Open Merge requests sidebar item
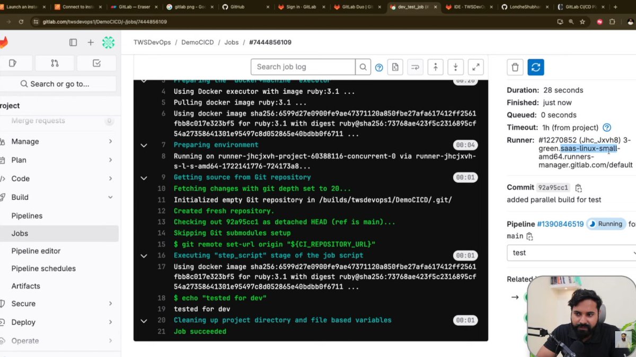This screenshot has height=357, width=636. point(59,121)
